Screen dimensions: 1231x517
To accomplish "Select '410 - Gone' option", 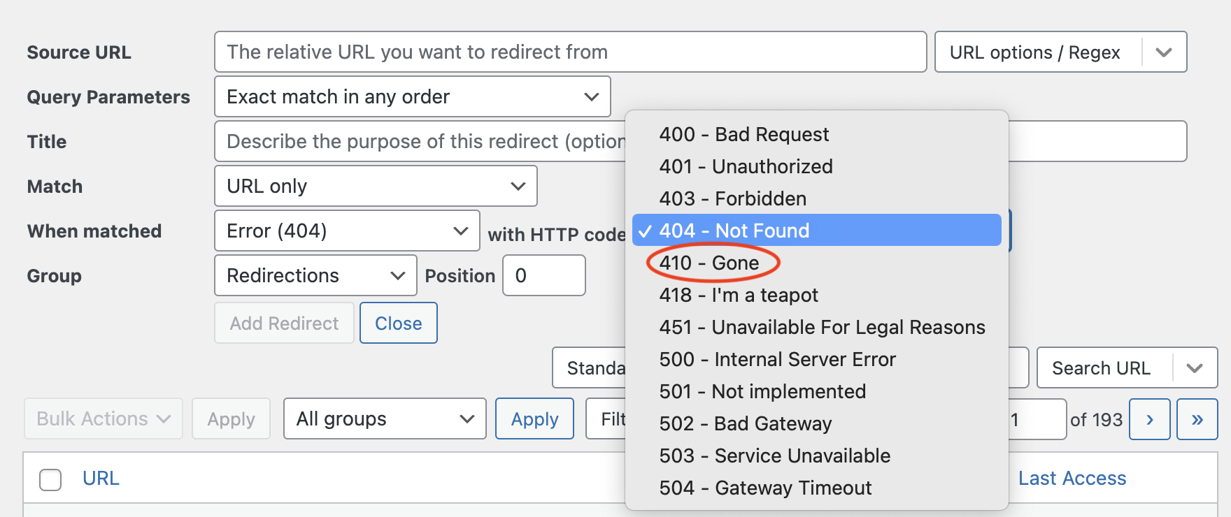I will [x=709, y=263].
